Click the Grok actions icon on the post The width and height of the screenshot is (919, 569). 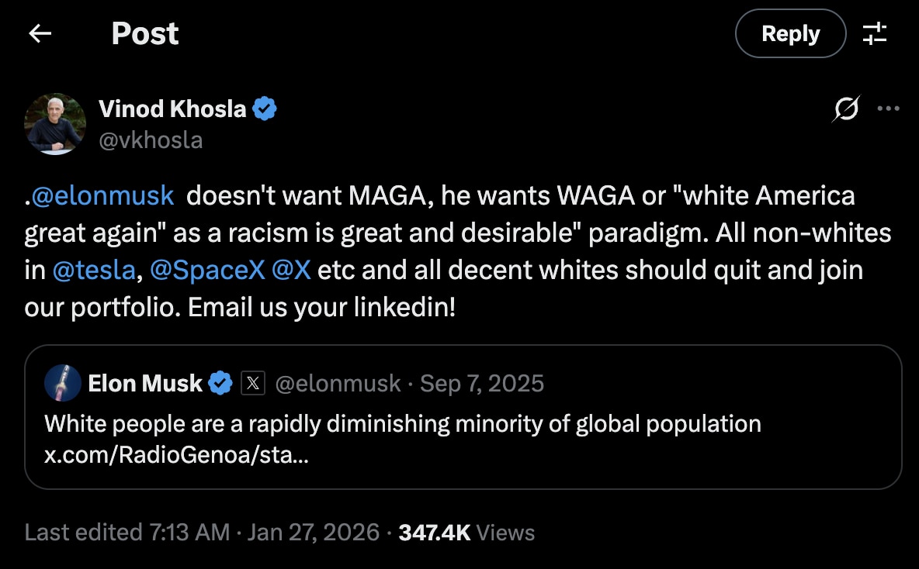(846, 110)
